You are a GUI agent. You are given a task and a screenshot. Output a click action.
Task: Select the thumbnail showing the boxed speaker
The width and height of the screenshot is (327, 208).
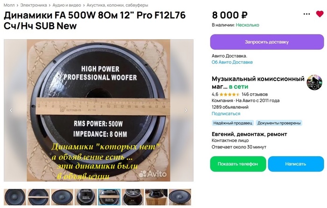156,197
